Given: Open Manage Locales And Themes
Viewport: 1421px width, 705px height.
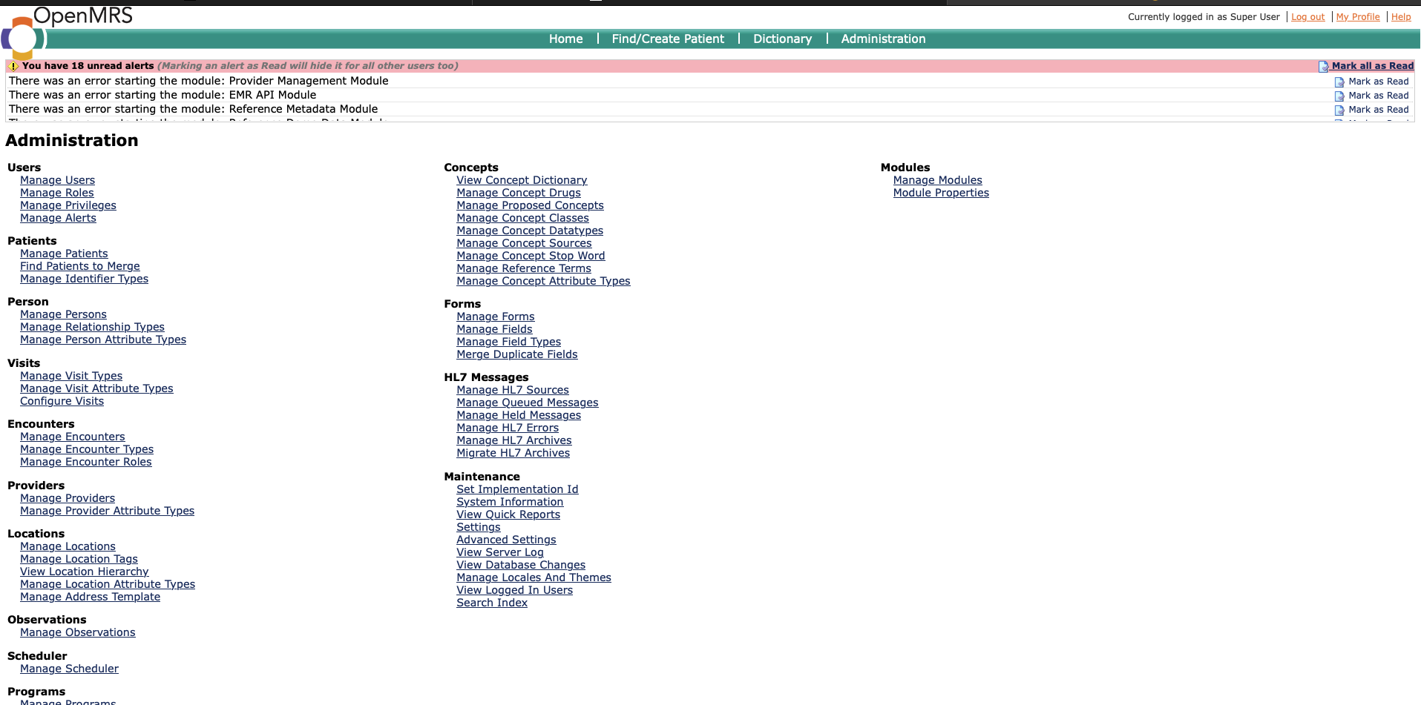Looking at the screenshot, I should 534,577.
